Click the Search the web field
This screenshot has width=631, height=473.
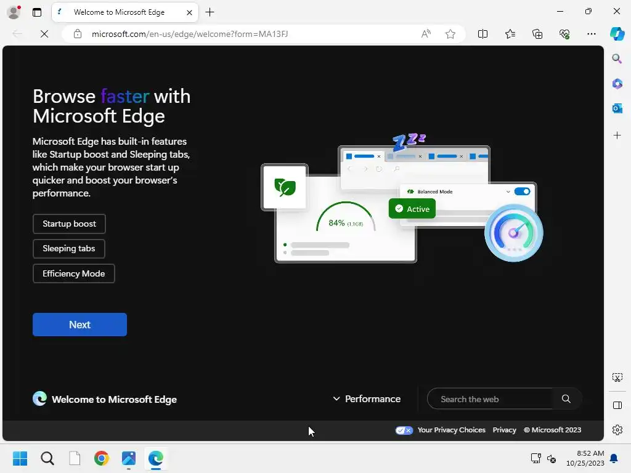pos(491,399)
